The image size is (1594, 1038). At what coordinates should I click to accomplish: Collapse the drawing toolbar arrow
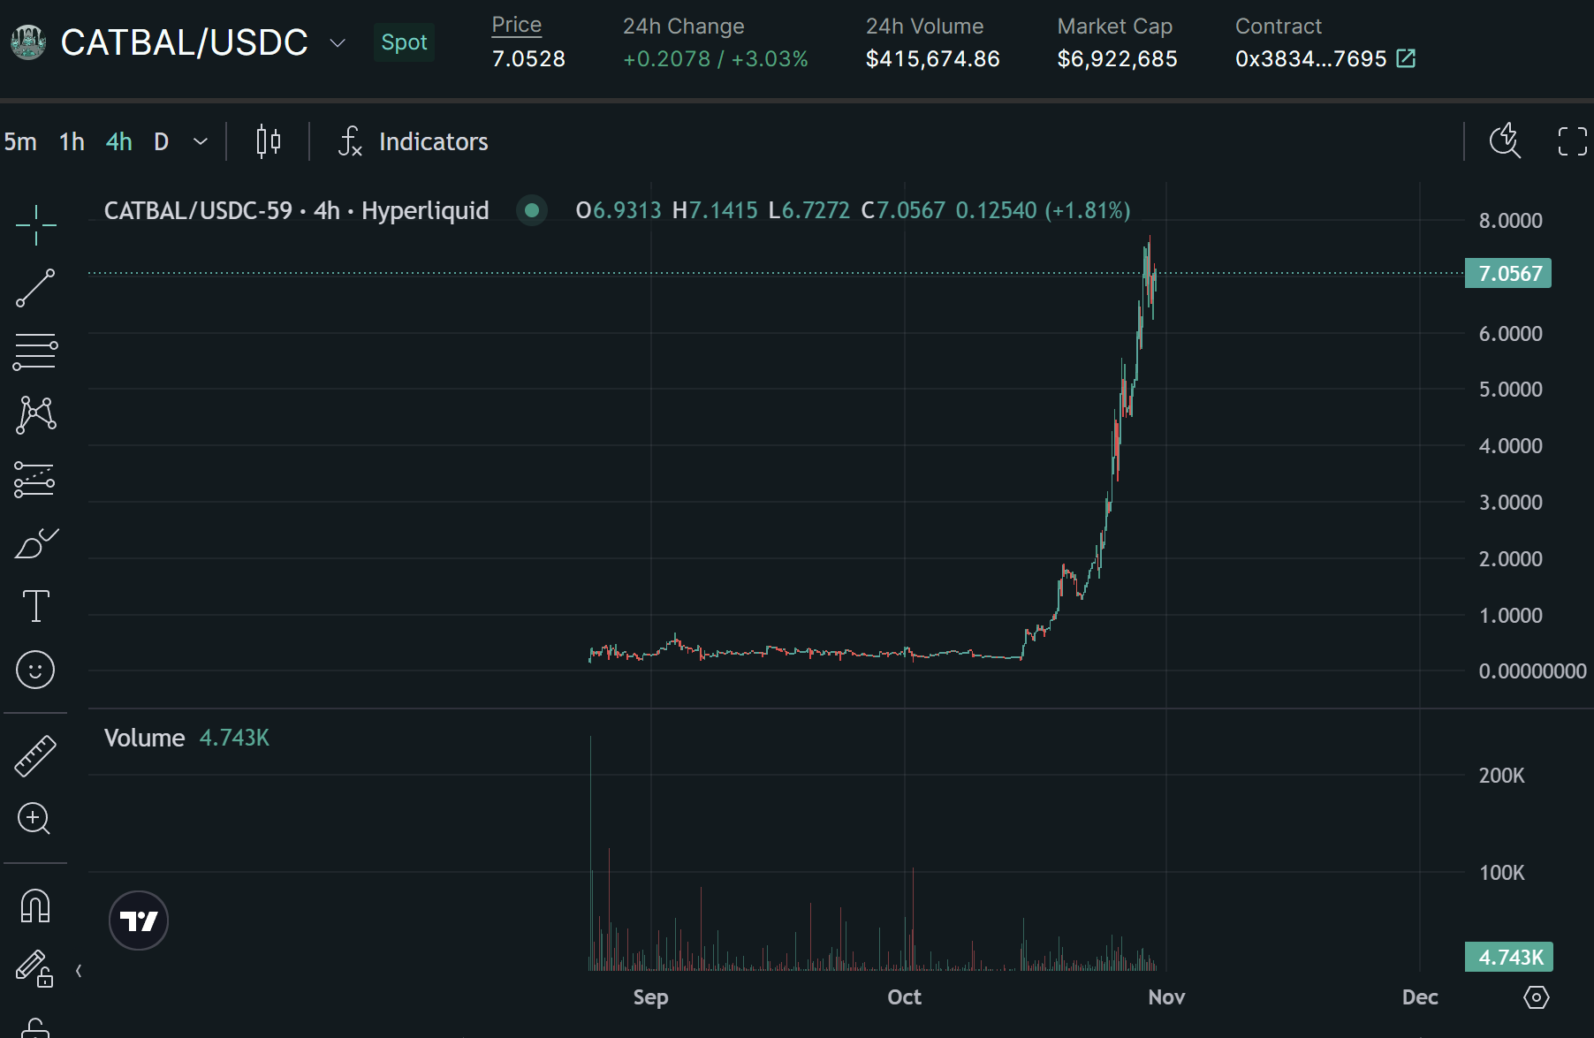(79, 971)
